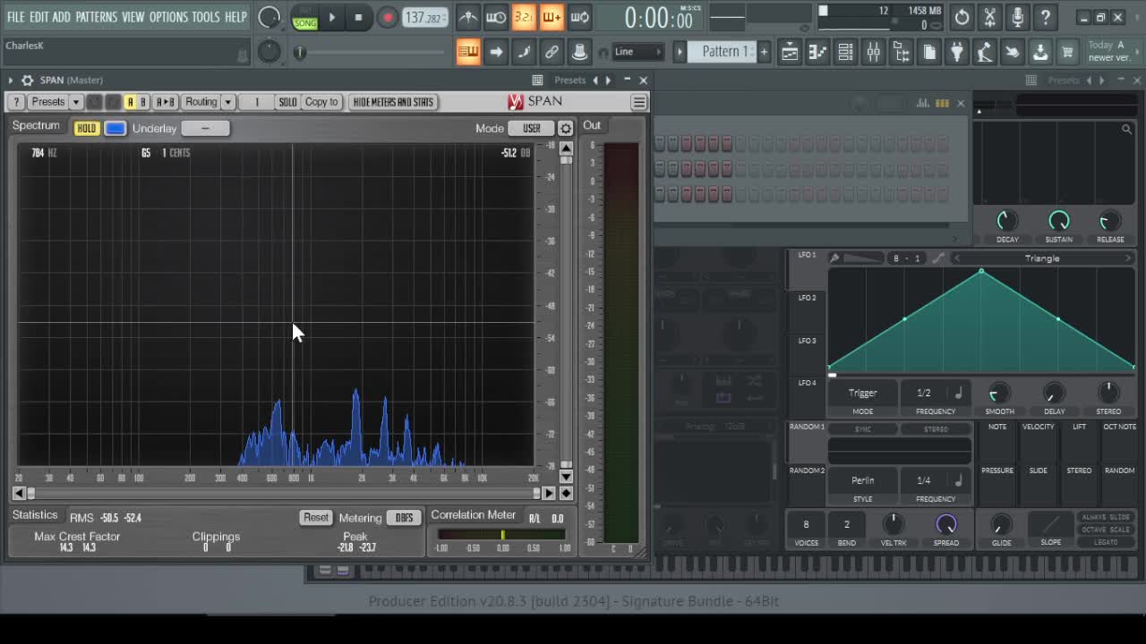Open spectrum mode settings gear icon
This screenshot has width=1146, height=644.
tap(565, 129)
